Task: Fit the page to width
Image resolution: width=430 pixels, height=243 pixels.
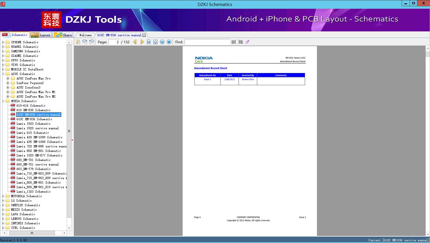Action: [149, 42]
